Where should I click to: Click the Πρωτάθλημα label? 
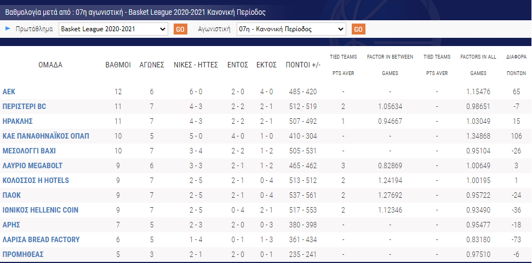point(35,29)
